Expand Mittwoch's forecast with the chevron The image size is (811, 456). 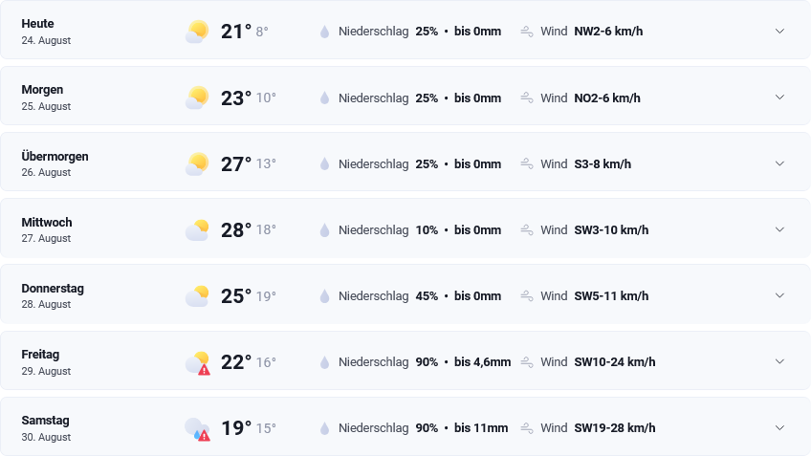click(x=779, y=229)
